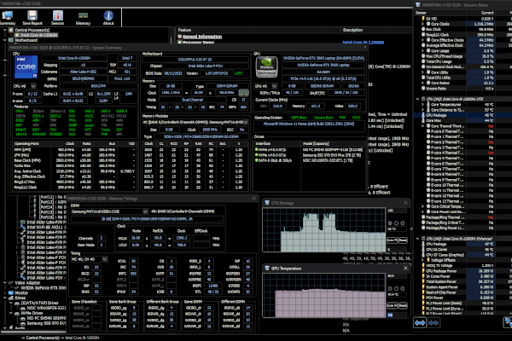The height and width of the screenshot is (341, 512).
Task: Click the expand-layout arrows button in Sensors Status
Action: coord(420,323)
